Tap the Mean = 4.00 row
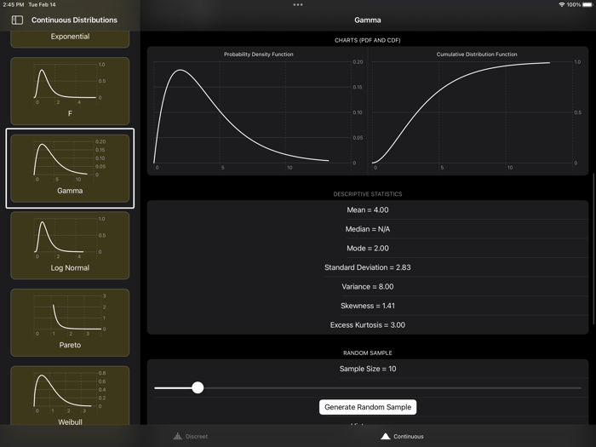 pos(368,209)
